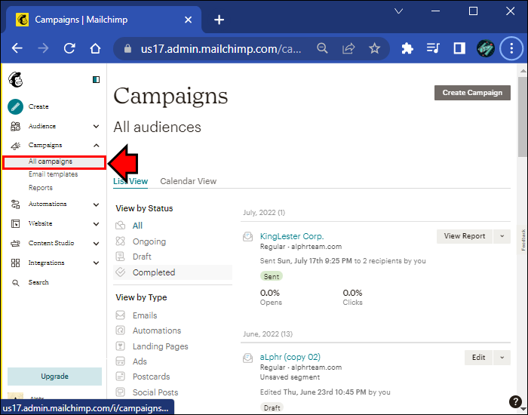Bookmark this page with star icon
This screenshot has height=415, width=528.
tap(374, 48)
